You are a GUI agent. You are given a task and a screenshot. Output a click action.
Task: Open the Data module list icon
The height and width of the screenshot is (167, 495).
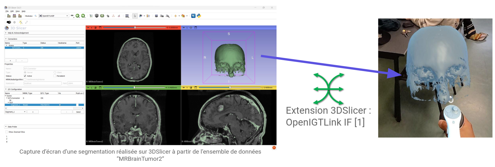[x=91, y=16]
